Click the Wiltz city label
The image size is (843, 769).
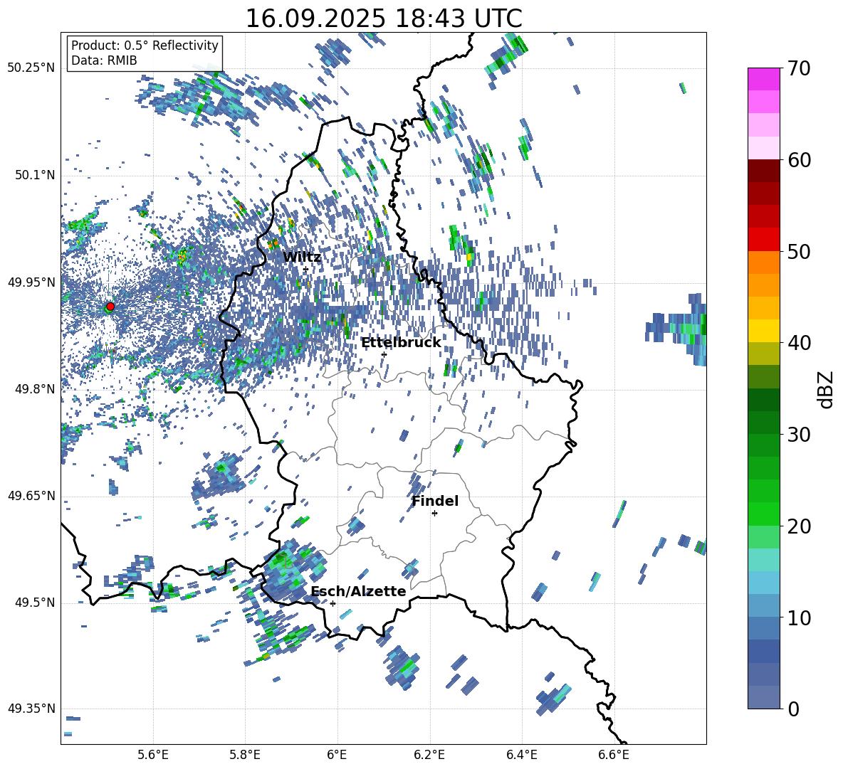point(302,258)
